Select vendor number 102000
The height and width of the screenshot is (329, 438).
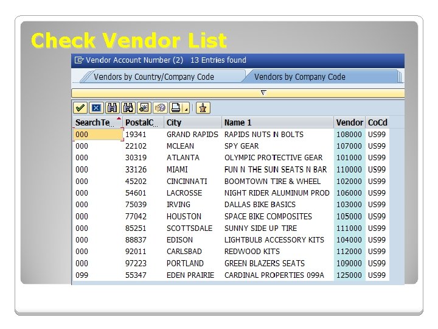tap(349, 182)
